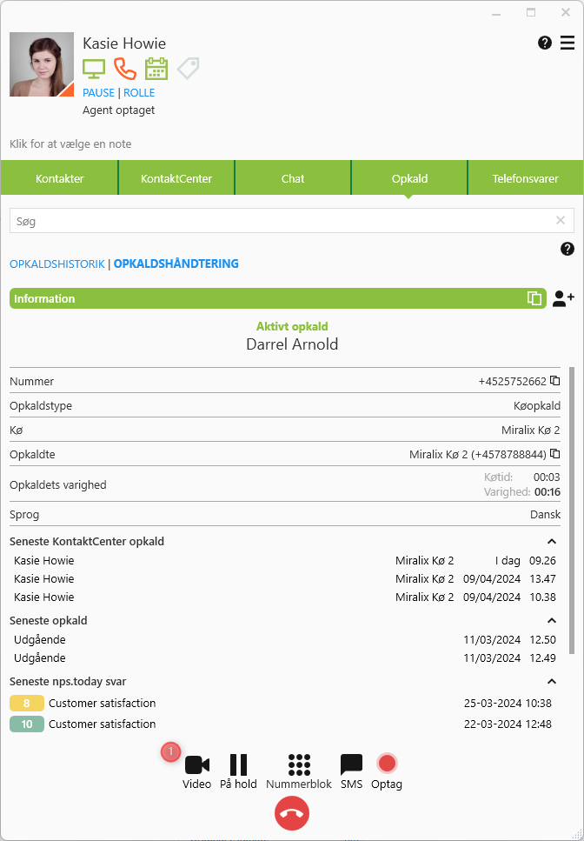The image size is (584, 841).
Task: Open the Nummerblok keypad
Action: pyautogui.click(x=299, y=765)
